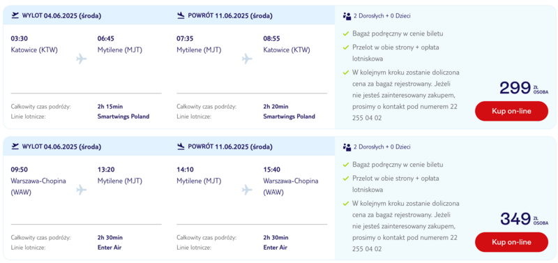Click plane icon between Katowice and Mytilene outbound

(82, 59)
